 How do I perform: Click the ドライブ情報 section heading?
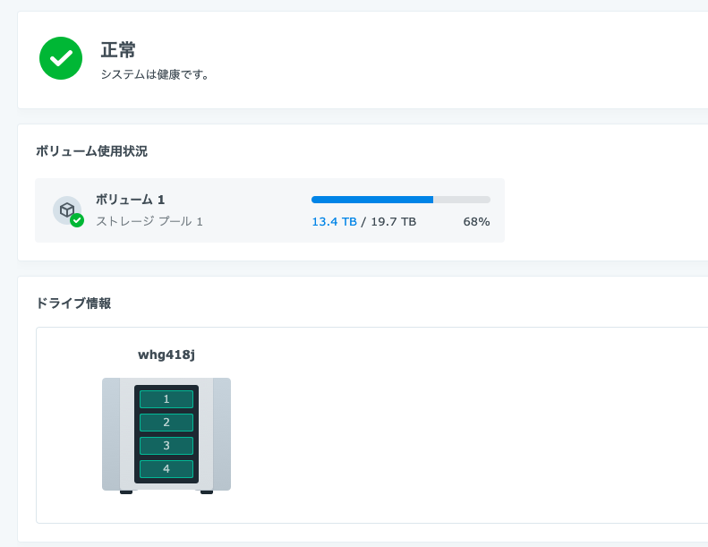click(x=73, y=303)
